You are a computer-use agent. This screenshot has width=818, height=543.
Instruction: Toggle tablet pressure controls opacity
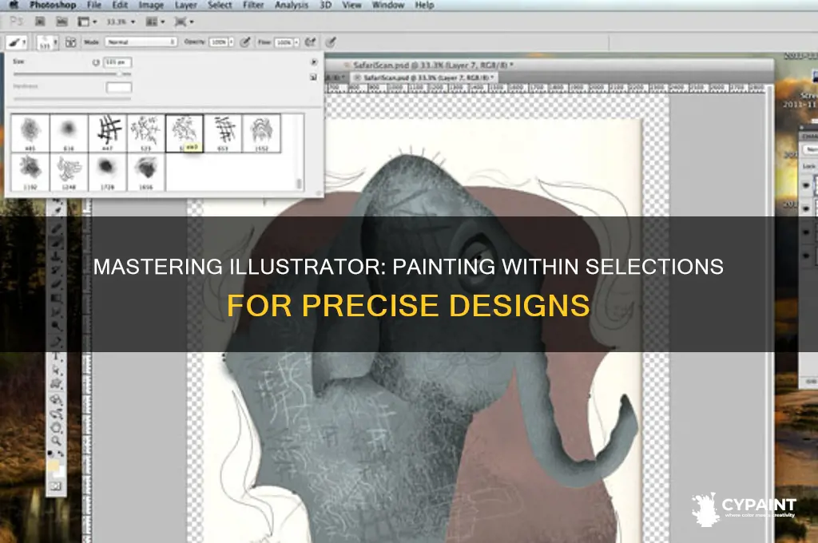(x=244, y=42)
